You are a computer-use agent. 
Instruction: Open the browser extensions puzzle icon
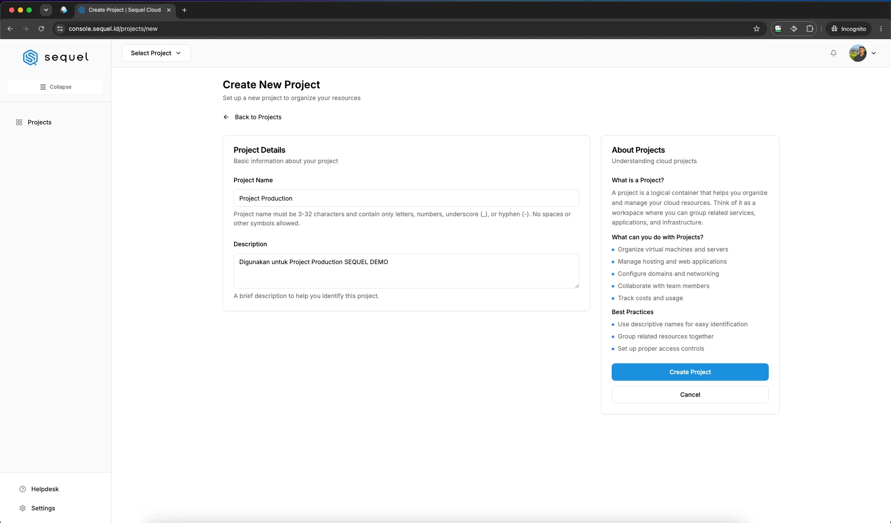coord(810,29)
